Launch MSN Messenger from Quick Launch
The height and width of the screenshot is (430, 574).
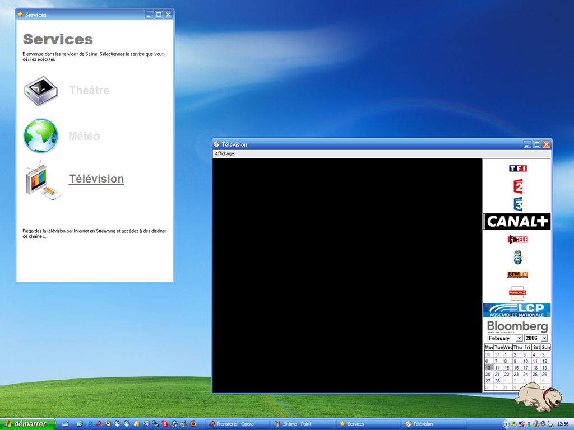coord(184,424)
